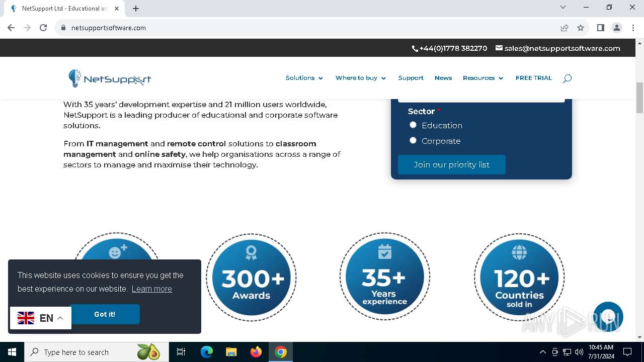Image resolution: width=644 pixels, height=362 pixels.
Task: Go forward in browser history
Action: tap(27, 28)
